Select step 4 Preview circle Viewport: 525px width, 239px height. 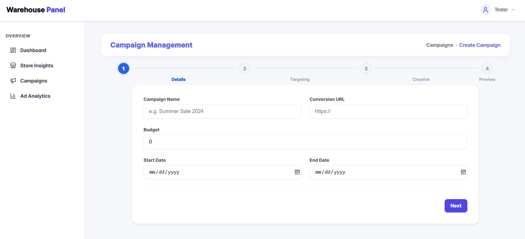point(487,68)
